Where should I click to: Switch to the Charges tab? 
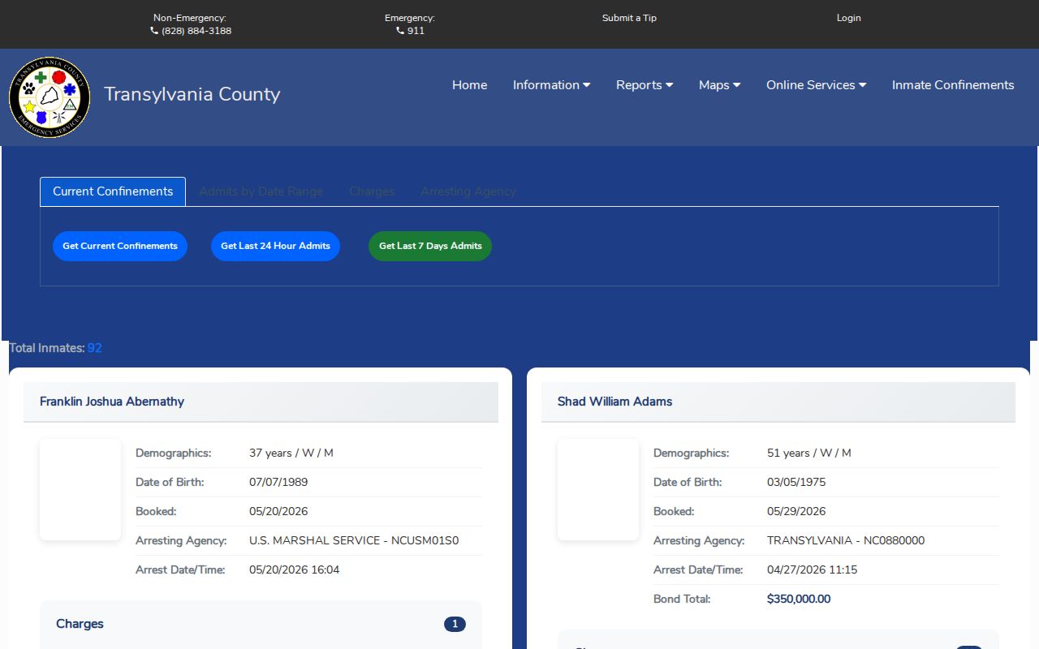click(x=372, y=191)
